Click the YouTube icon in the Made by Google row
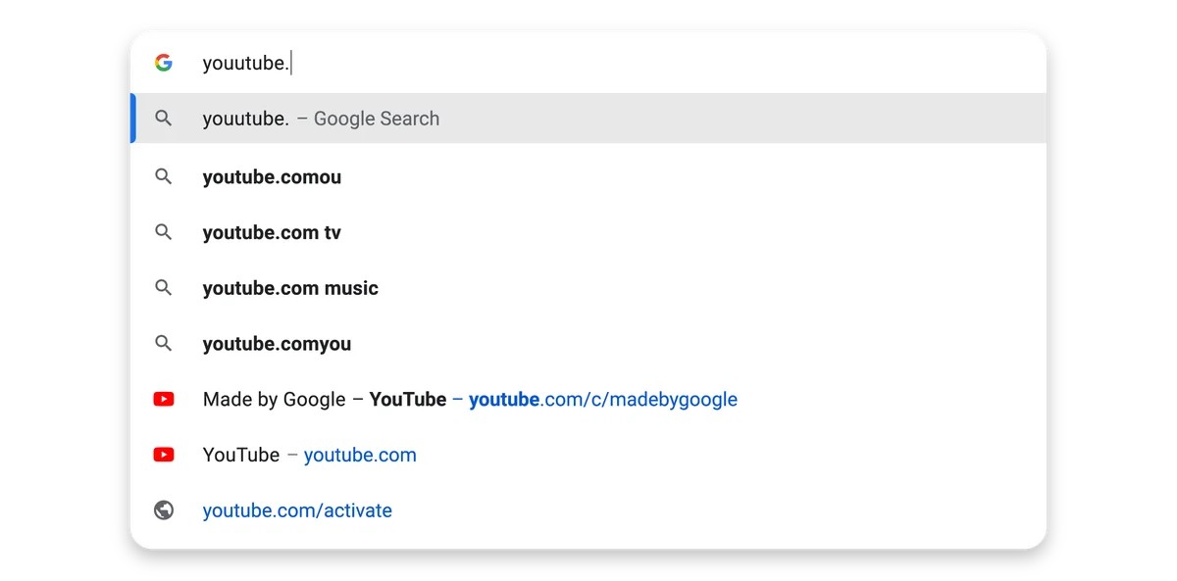The height and width of the screenshot is (581, 1177). tap(164, 400)
